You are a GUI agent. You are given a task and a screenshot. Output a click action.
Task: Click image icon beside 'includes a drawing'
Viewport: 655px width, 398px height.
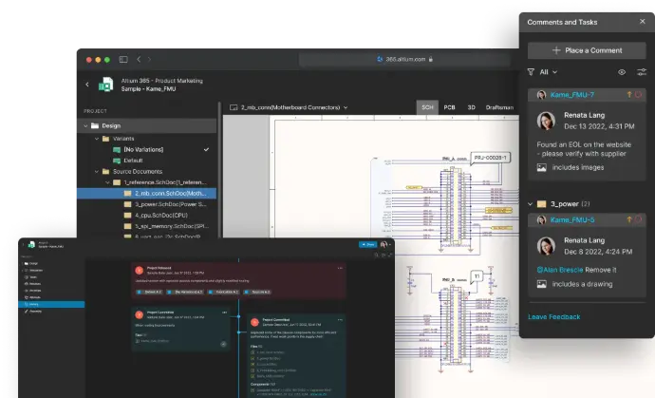541,284
